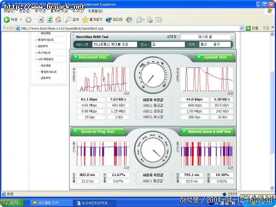Select the 7.63 kB/s download value
The image size is (276, 207).
(x=118, y=99)
